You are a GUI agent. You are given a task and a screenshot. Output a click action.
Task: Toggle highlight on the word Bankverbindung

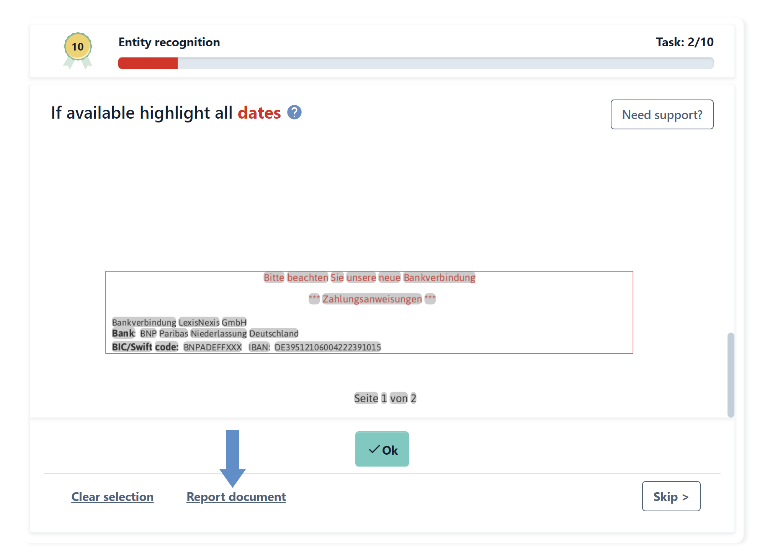[144, 322]
